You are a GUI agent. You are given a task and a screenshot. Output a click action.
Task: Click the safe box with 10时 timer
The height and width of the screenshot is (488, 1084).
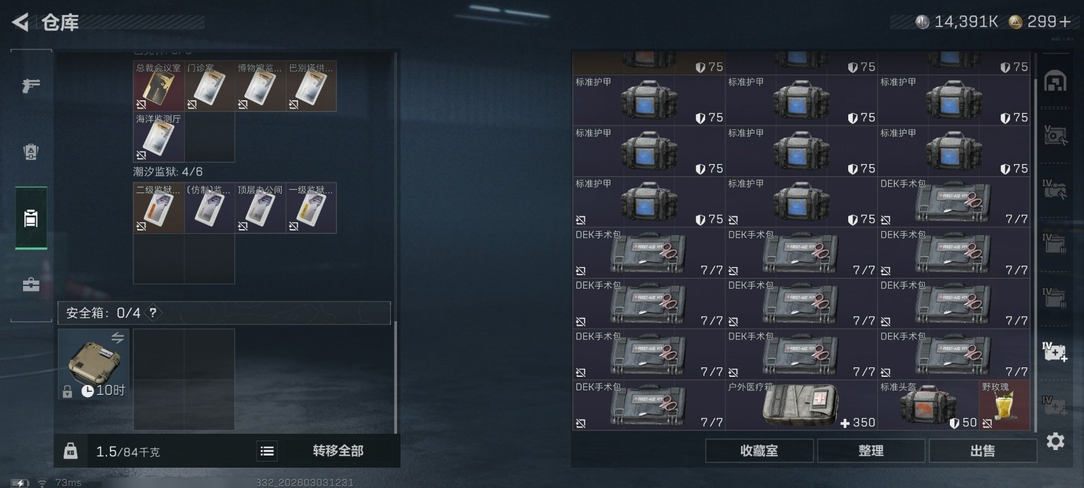[93, 364]
